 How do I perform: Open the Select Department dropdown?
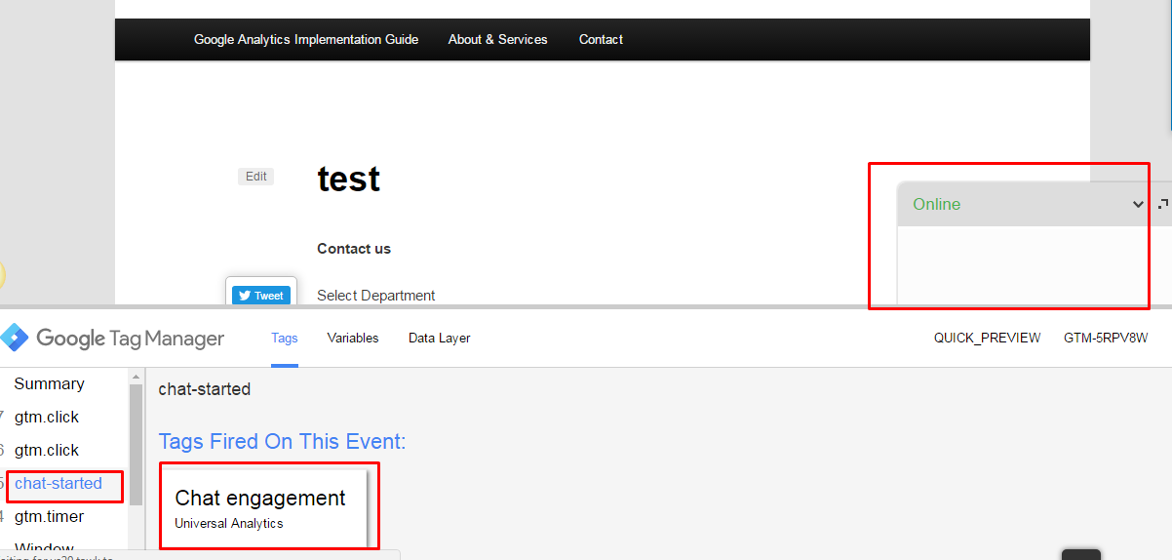[x=375, y=296]
